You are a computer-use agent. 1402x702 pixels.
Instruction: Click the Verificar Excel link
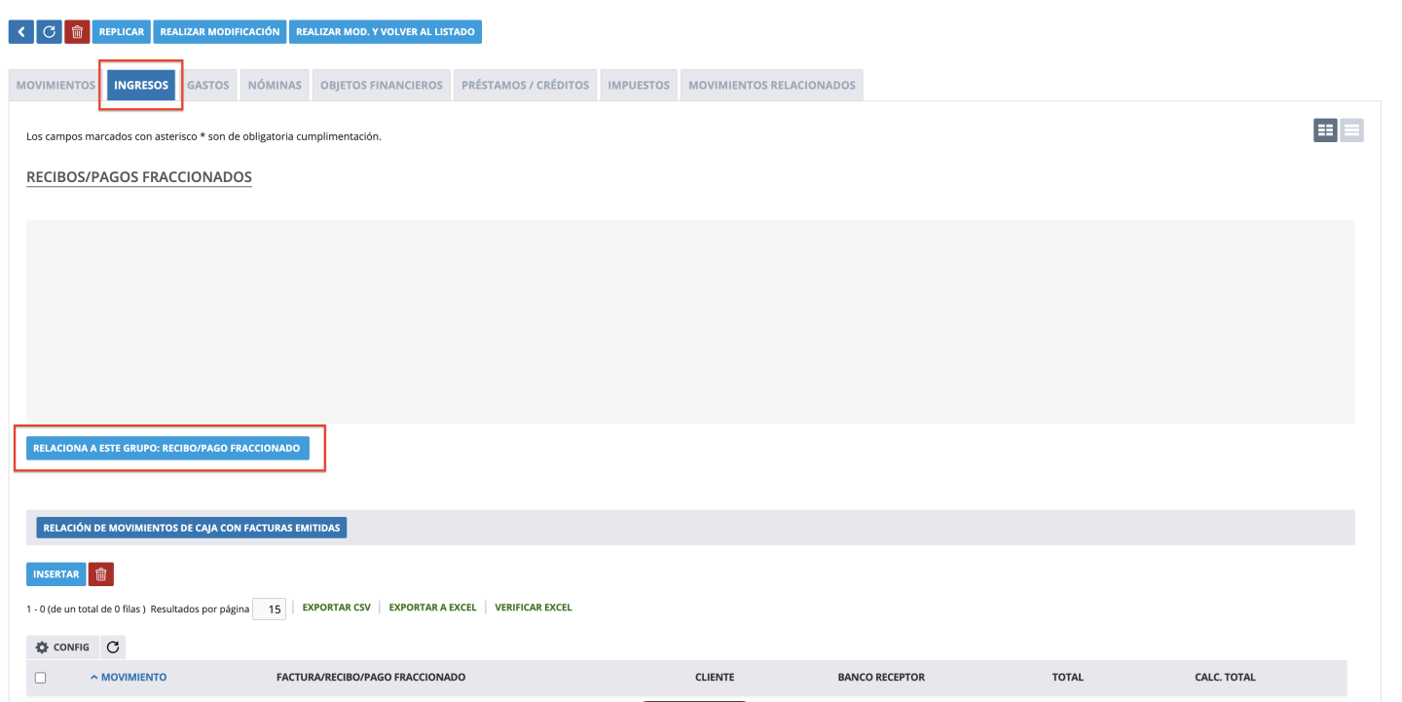(x=533, y=608)
